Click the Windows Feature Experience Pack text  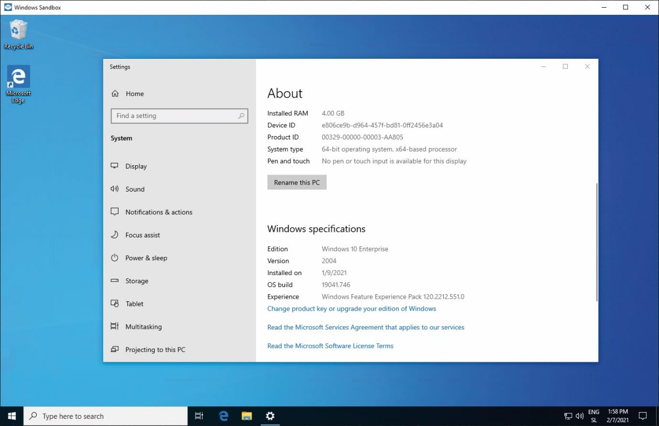click(x=393, y=297)
